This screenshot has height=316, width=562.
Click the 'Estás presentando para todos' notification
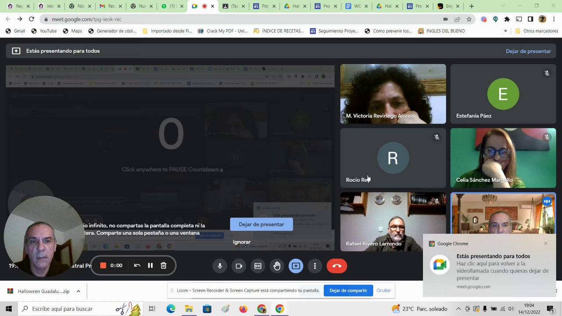(490, 266)
